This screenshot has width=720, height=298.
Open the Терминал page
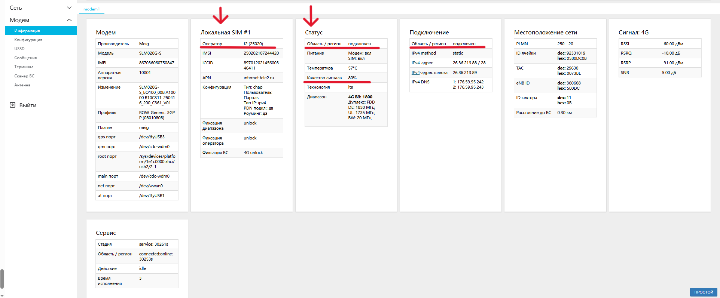tap(24, 67)
